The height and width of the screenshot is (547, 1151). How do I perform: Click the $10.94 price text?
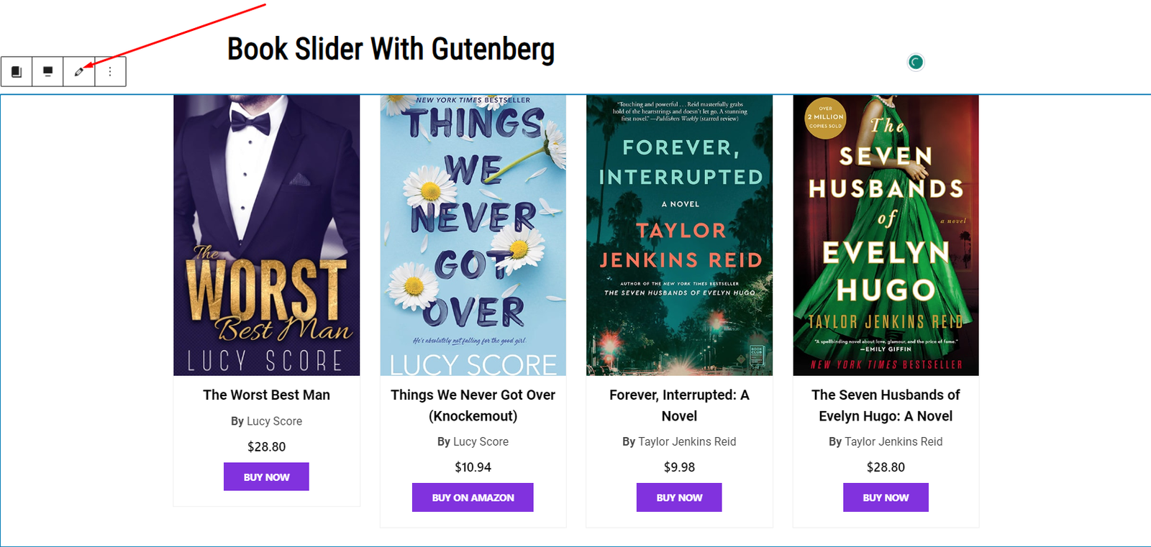(x=473, y=467)
